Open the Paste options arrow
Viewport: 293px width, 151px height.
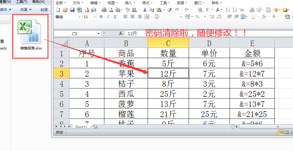click(164, 10)
